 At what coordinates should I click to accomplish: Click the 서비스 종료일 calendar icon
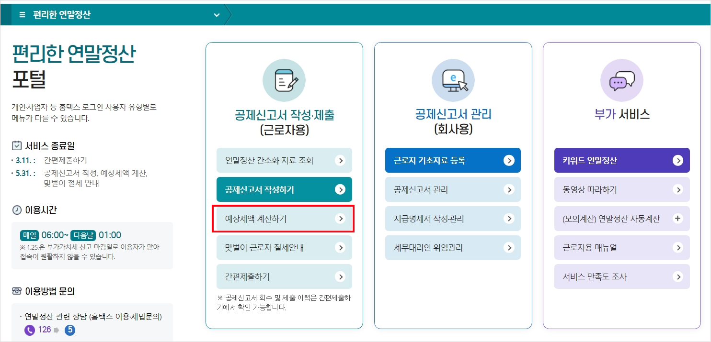(17, 145)
